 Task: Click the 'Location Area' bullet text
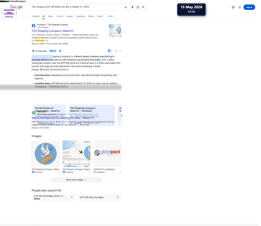[76, 85]
